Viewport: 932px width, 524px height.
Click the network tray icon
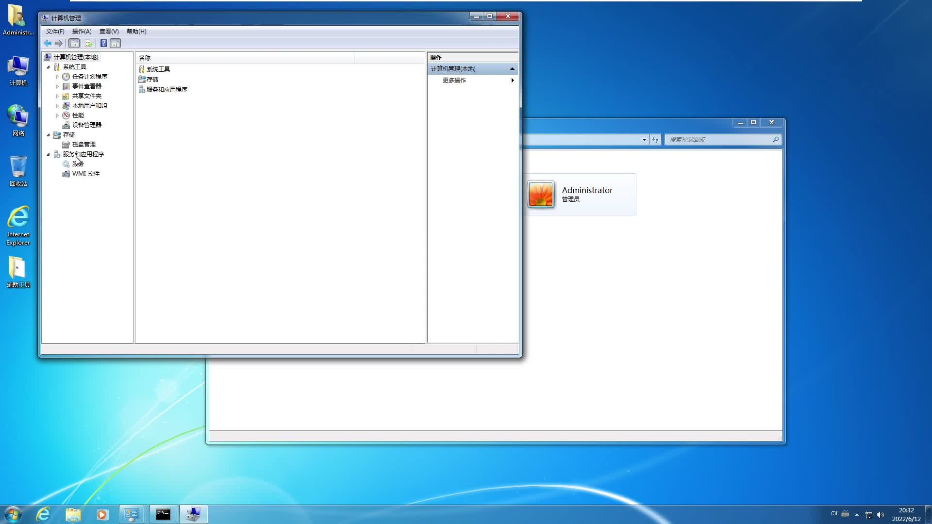pyautogui.click(x=869, y=515)
